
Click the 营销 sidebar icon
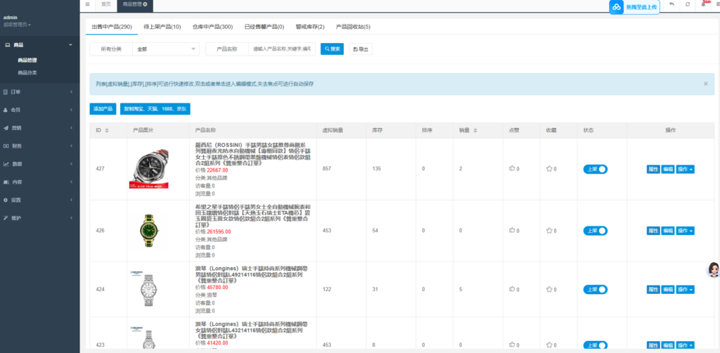6,127
